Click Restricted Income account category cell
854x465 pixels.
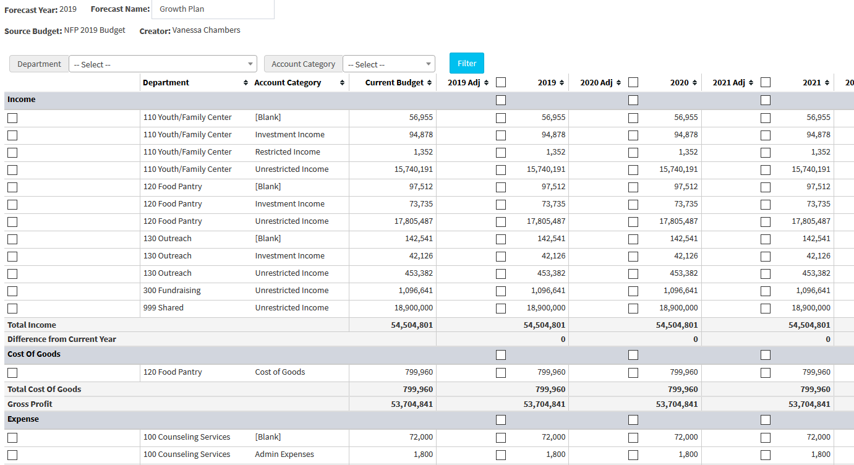[x=288, y=152]
